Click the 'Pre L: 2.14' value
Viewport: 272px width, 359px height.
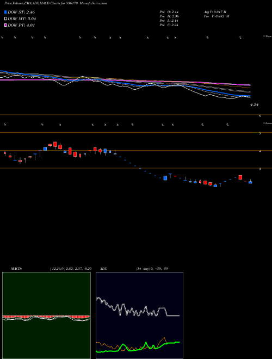pyautogui.click(x=169, y=21)
